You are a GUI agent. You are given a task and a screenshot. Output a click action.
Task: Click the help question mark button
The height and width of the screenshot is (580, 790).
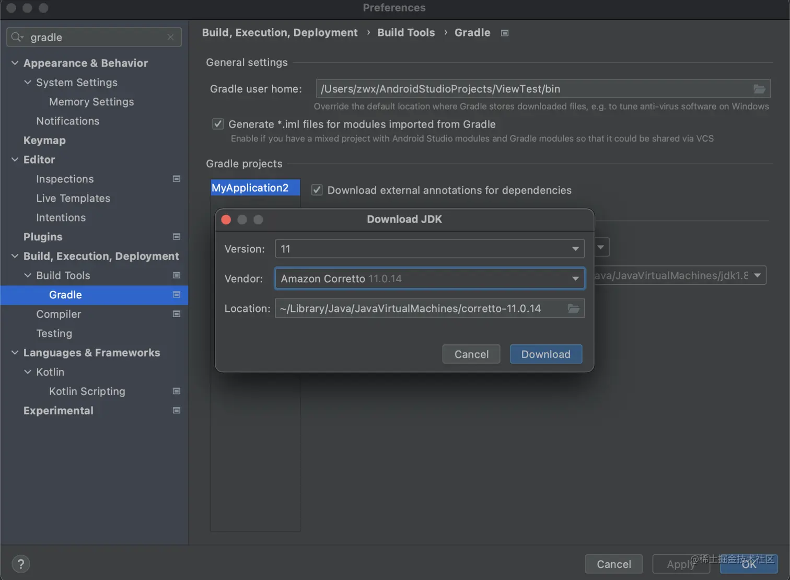point(20,564)
